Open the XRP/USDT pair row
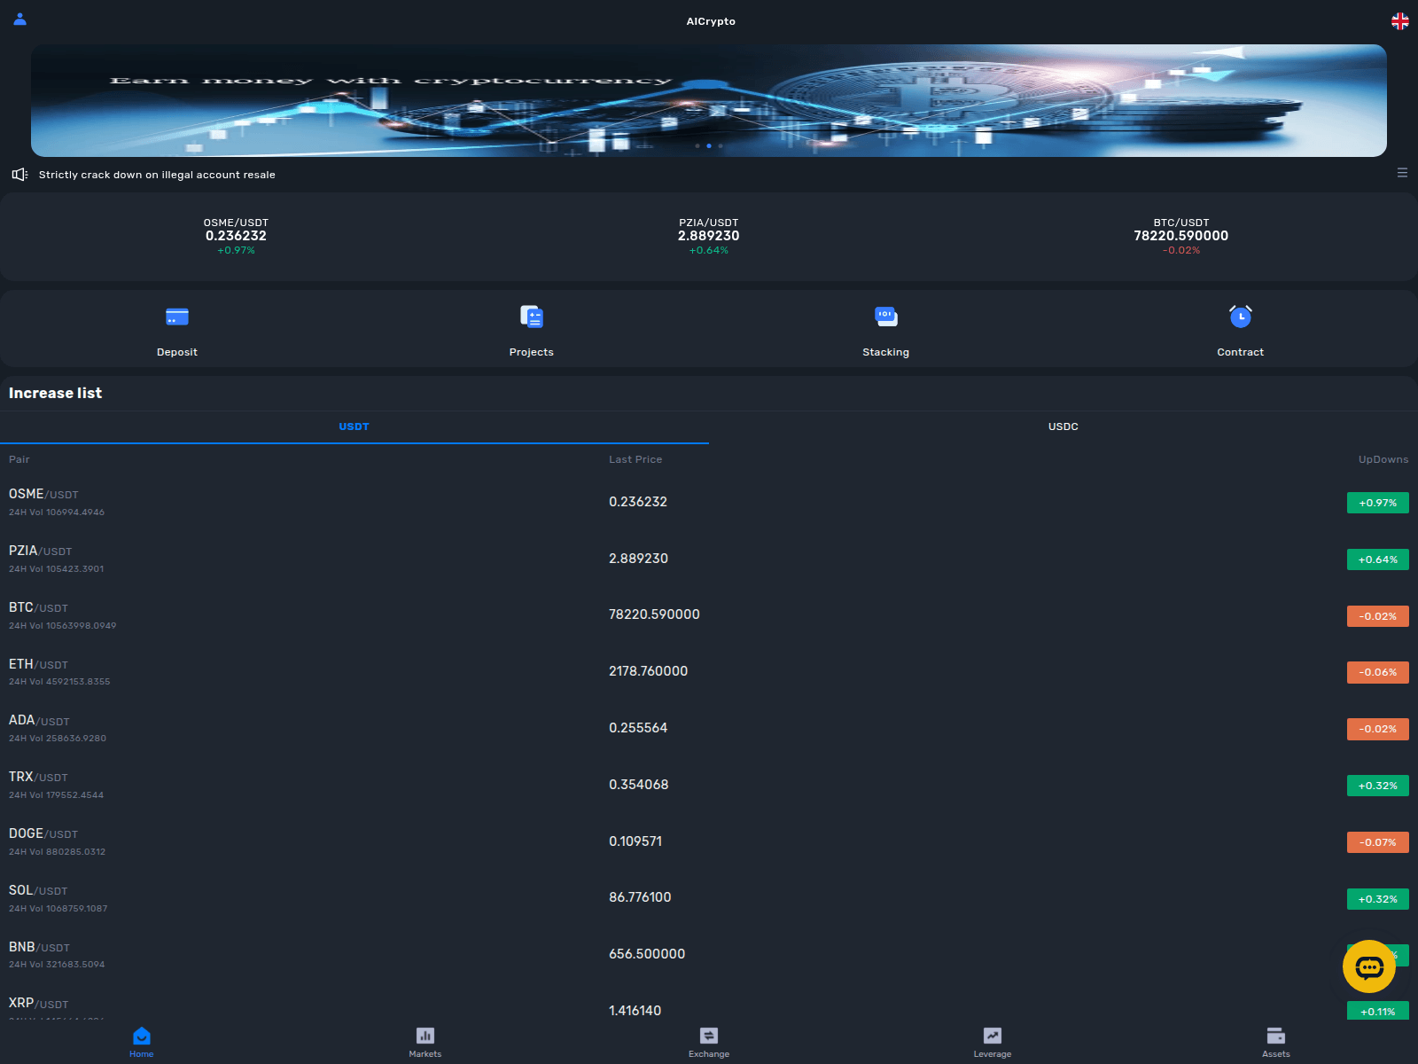Image resolution: width=1418 pixels, height=1064 pixels. tap(709, 1004)
